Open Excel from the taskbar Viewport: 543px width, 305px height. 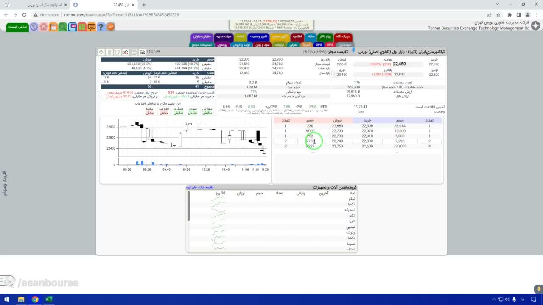coord(49,299)
